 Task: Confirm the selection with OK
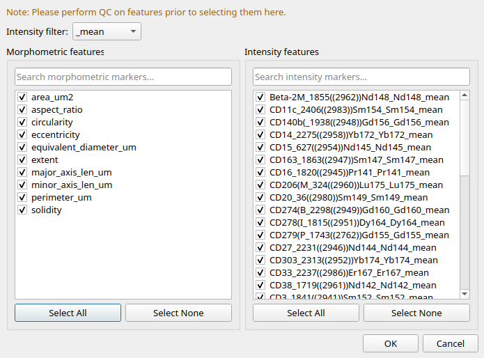[x=391, y=343]
